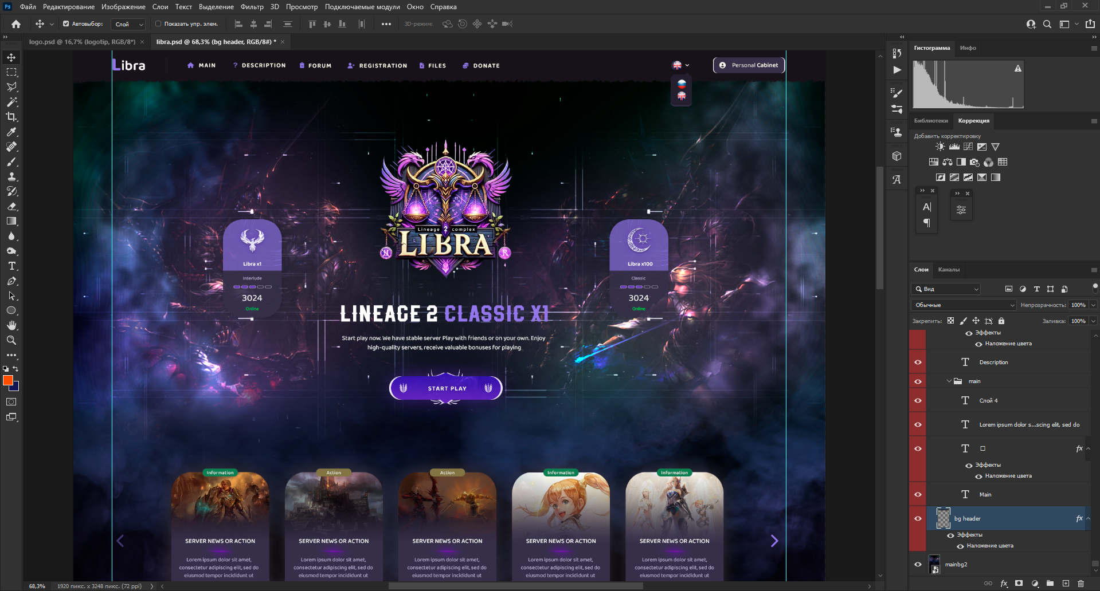Open the Histogram panel options menu
Viewport: 1100px width, 591px height.
(x=1094, y=49)
